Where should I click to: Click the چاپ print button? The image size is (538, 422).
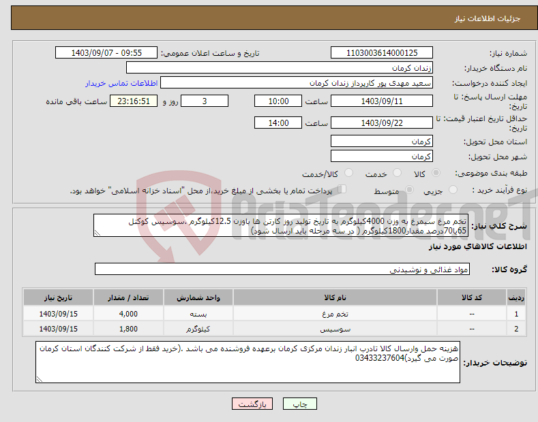click(300, 404)
